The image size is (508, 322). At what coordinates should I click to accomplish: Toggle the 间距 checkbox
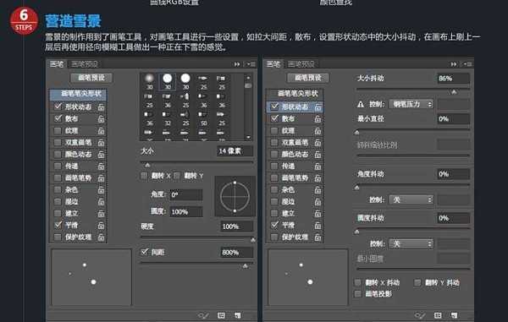click(x=145, y=252)
